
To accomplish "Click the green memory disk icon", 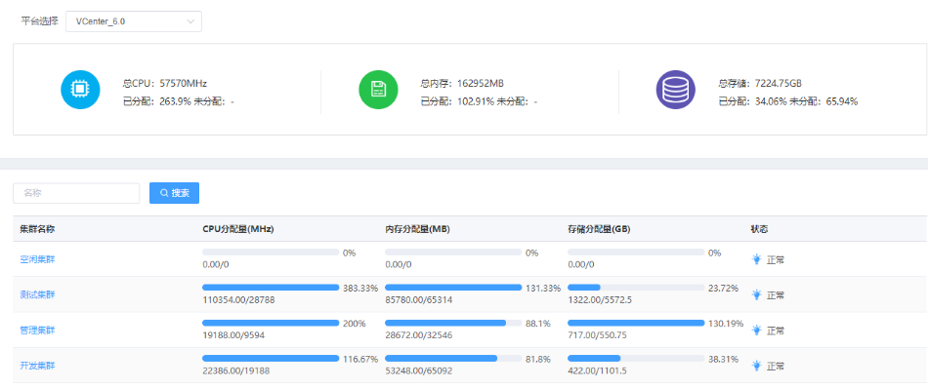I will pyautogui.click(x=378, y=90).
